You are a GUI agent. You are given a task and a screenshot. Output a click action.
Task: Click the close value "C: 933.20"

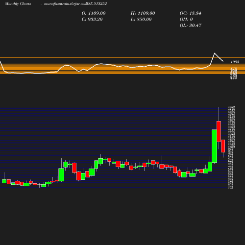[x=92, y=19]
